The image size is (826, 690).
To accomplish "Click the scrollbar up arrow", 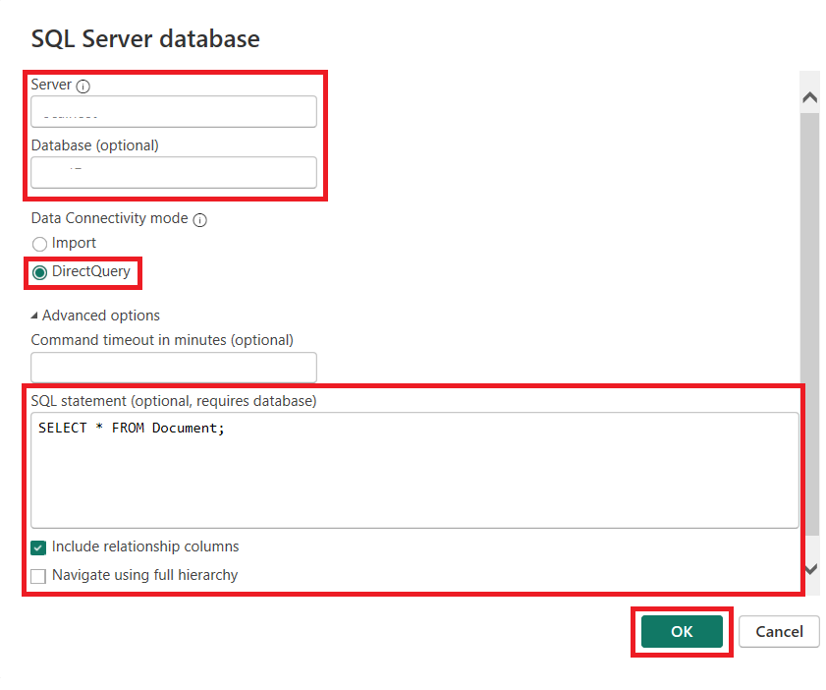I will point(809,97).
